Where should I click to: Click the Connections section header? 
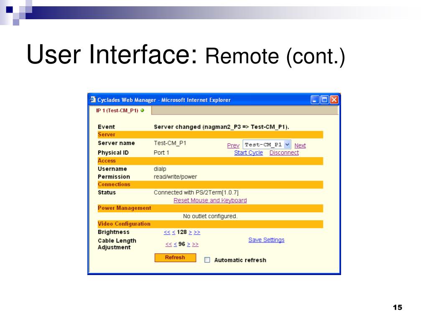point(210,184)
